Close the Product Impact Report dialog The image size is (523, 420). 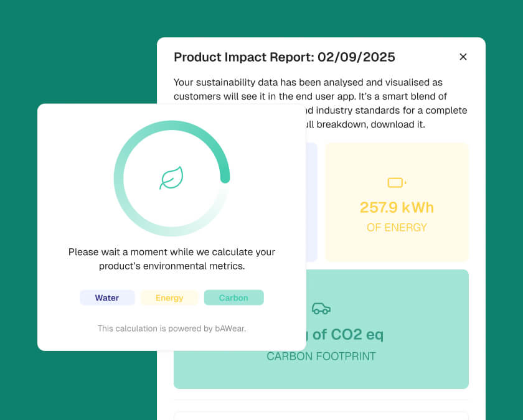point(463,57)
